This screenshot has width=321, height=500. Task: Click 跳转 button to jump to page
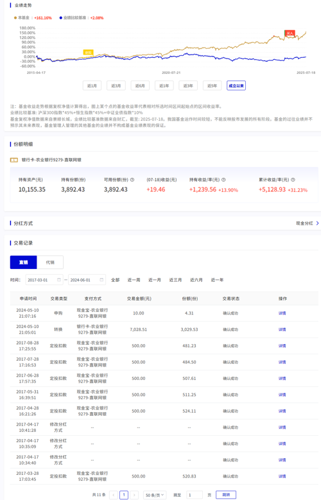click(x=226, y=495)
